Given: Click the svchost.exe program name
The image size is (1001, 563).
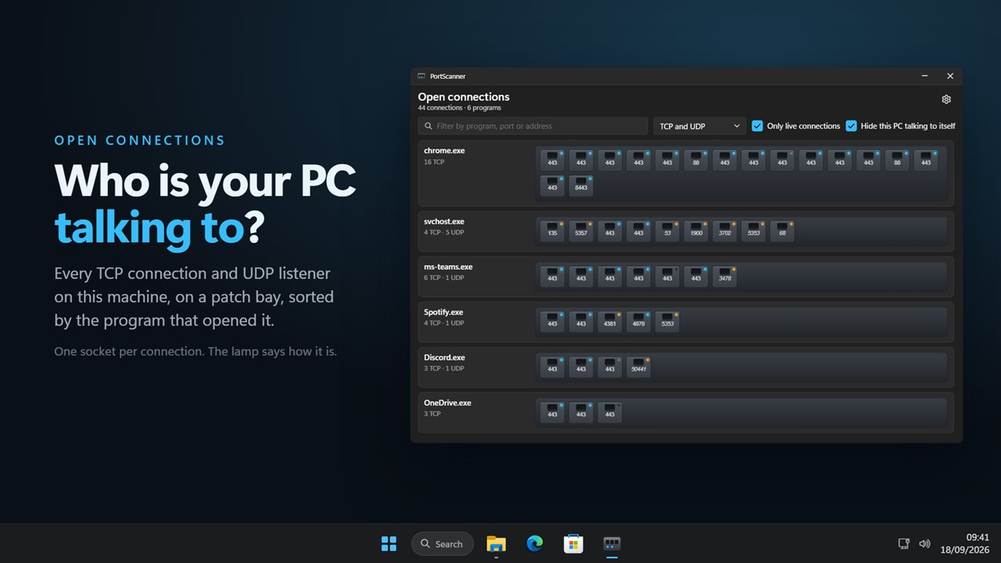Looking at the screenshot, I should [x=444, y=221].
